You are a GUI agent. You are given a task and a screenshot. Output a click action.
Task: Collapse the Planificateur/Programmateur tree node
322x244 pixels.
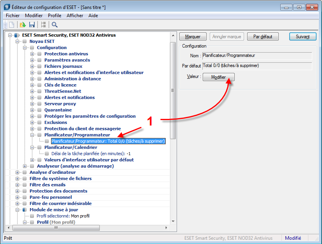click(x=32, y=135)
